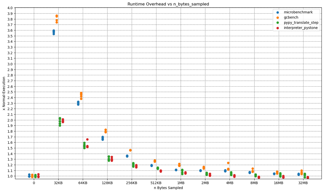Select the "gcbench" legend label text
This screenshot has height=192, width=324.
(291, 17)
